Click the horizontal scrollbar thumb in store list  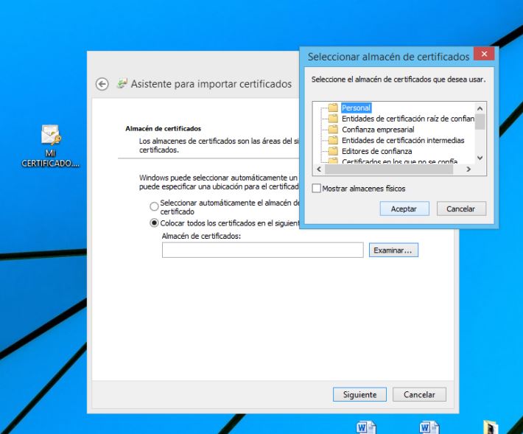tap(389, 169)
